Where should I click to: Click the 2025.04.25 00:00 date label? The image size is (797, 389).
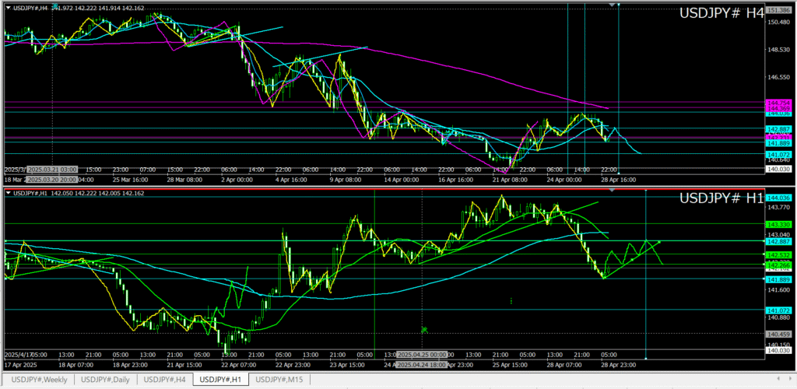coord(422,355)
